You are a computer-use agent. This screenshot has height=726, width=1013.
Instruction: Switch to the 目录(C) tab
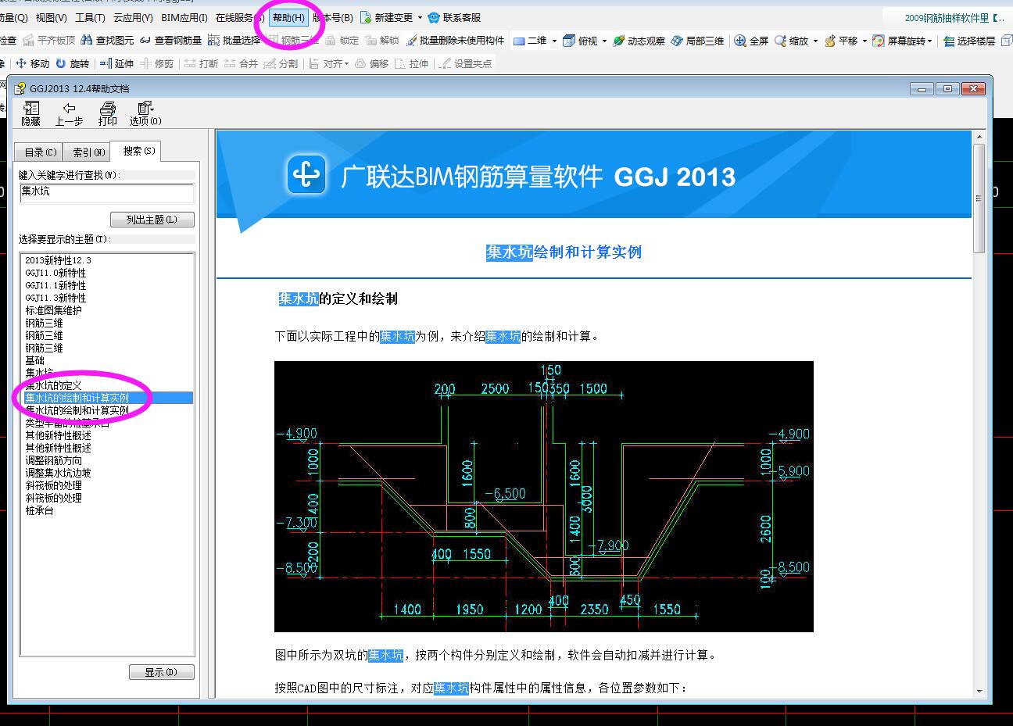40,152
